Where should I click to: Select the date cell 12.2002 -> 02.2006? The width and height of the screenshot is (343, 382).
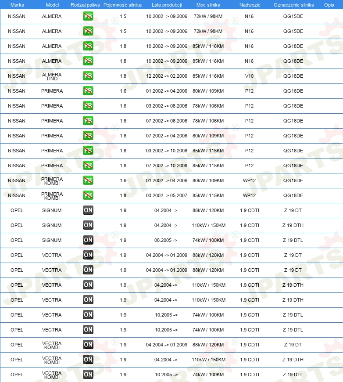pos(167,76)
